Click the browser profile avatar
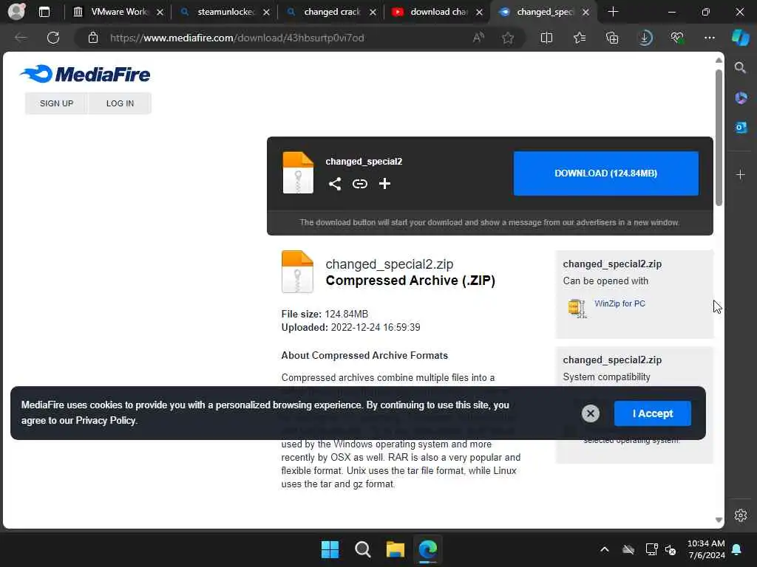757x567 pixels. 16,12
